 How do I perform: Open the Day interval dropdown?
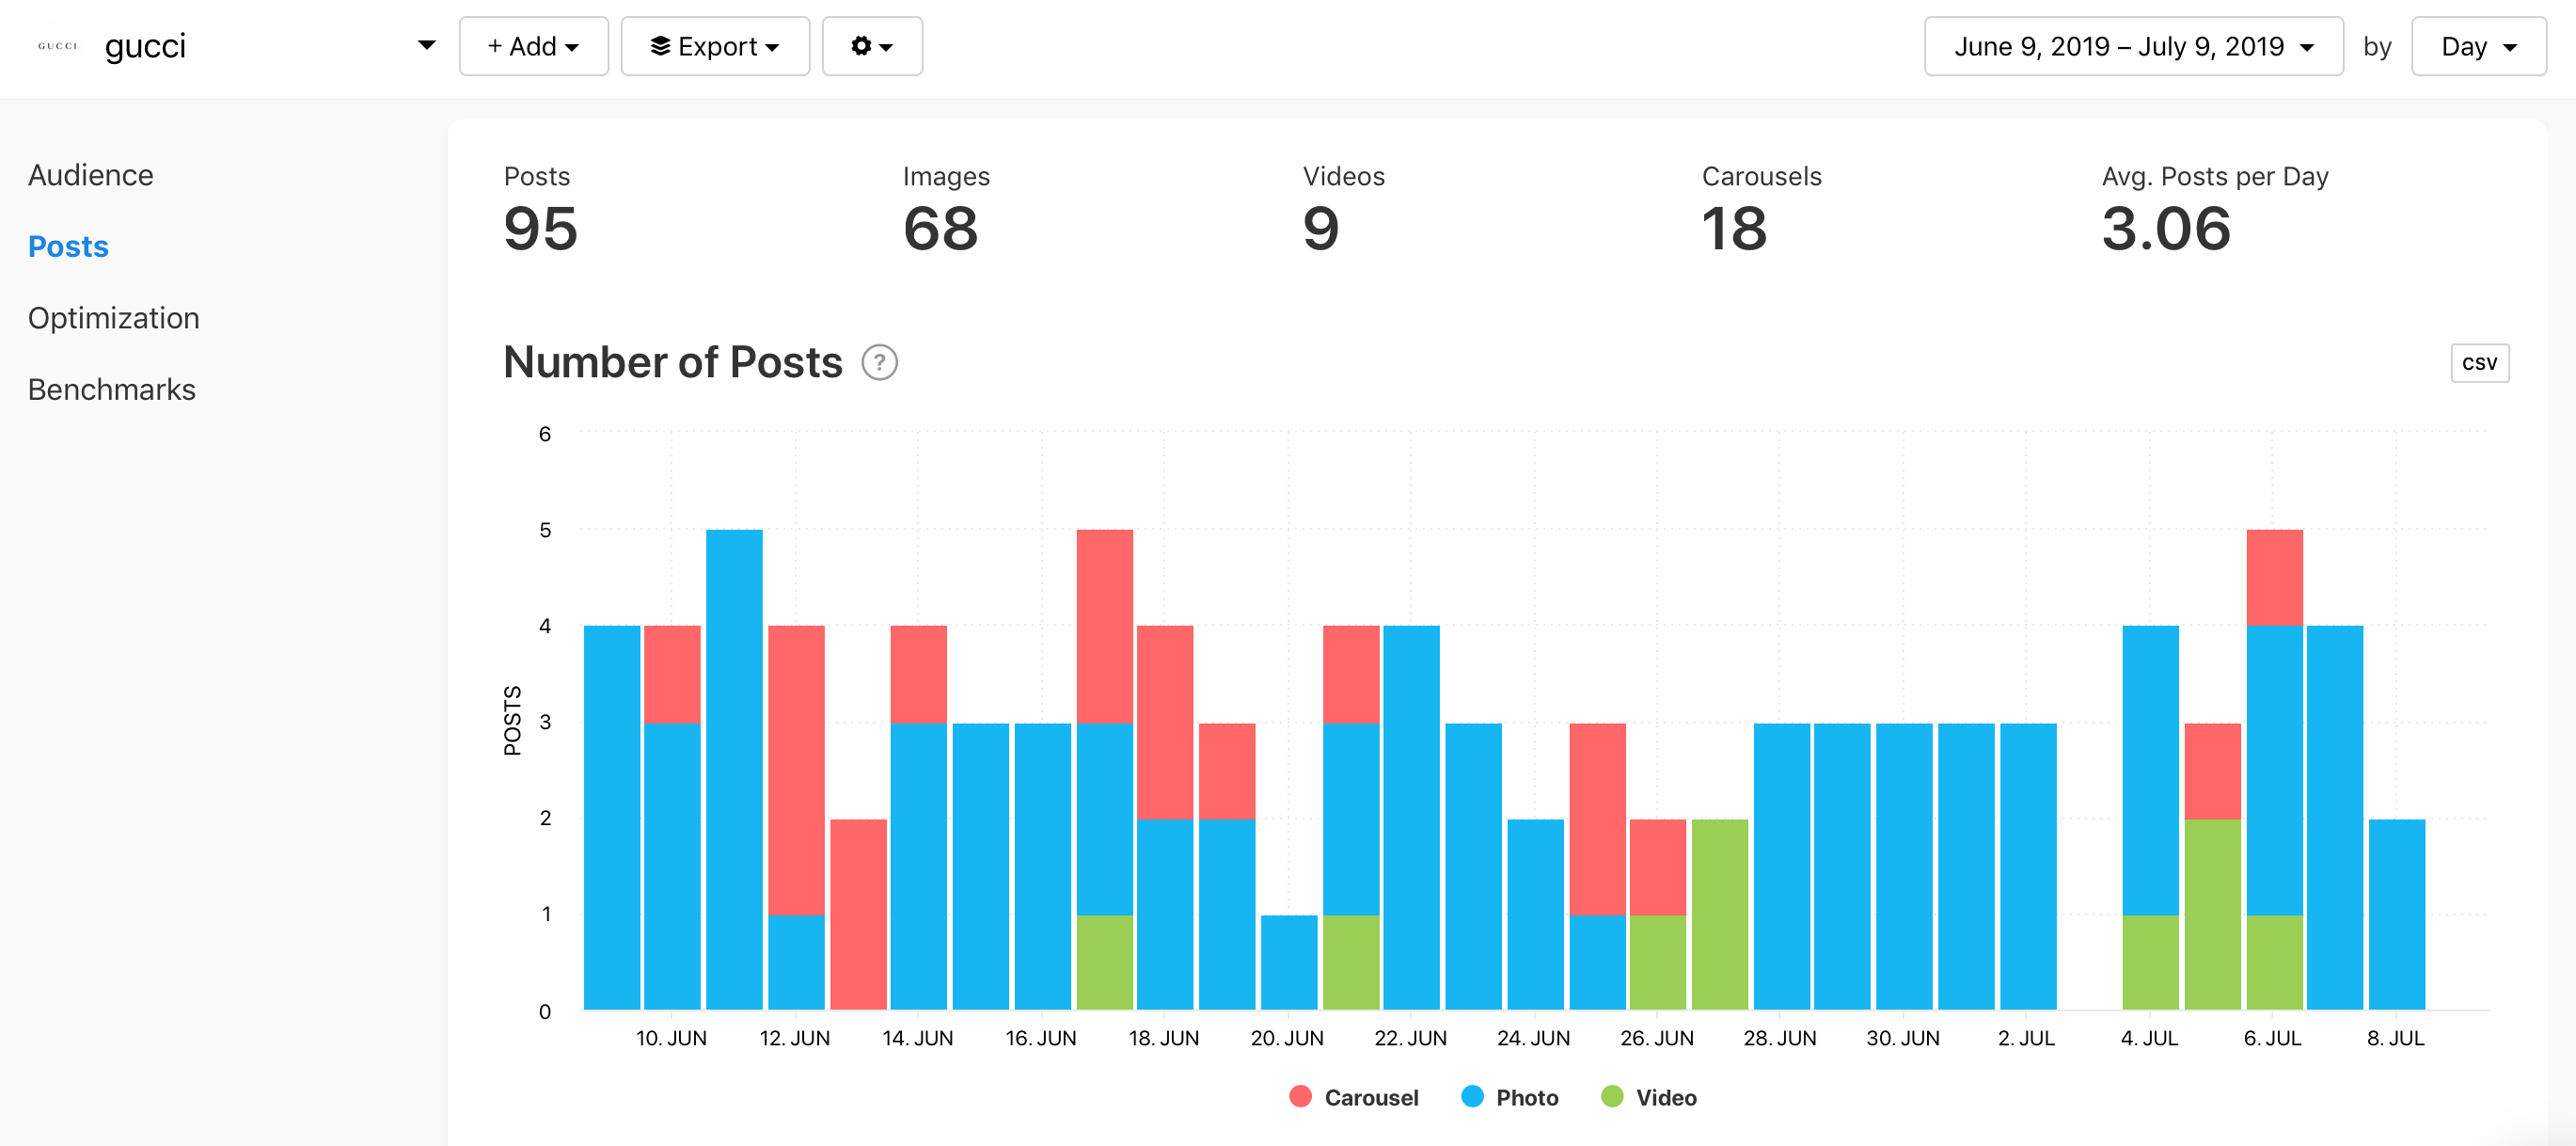pyautogui.click(x=2478, y=46)
